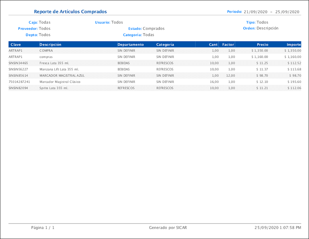Select the MARCADOR MAGISTRAL AZUL item
Screen dimensions: 309x239
tap(62, 75)
